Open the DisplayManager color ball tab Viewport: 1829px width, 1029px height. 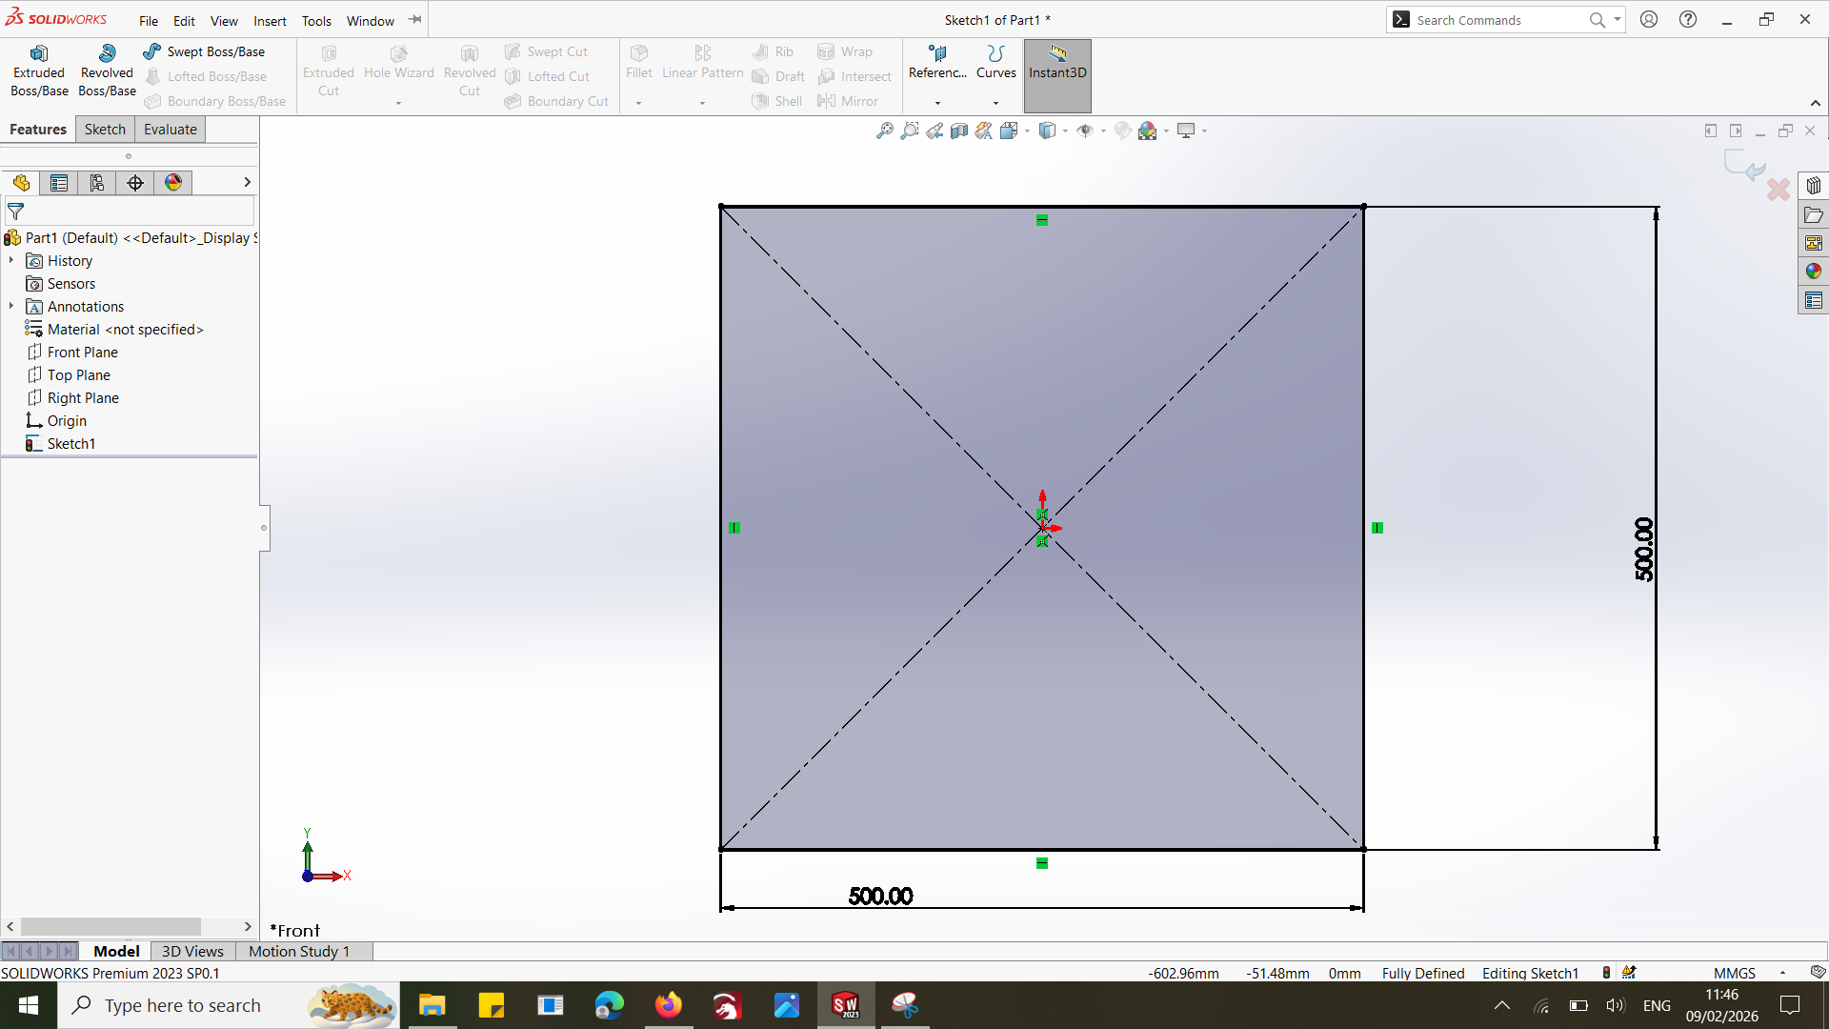(x=173, y=183)
